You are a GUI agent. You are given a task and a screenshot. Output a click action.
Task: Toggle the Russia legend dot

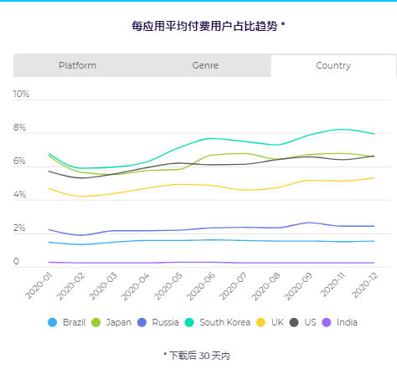coord(142,322)
